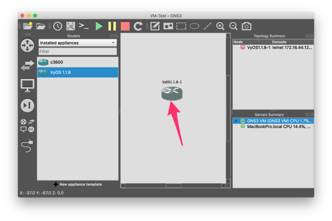This screenshot has height=221, width=332.
Task: Float the Topology Summary panel
Action: pos(307,36)
